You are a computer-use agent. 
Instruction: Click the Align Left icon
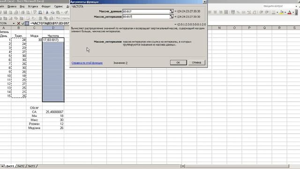click(210, 12)
